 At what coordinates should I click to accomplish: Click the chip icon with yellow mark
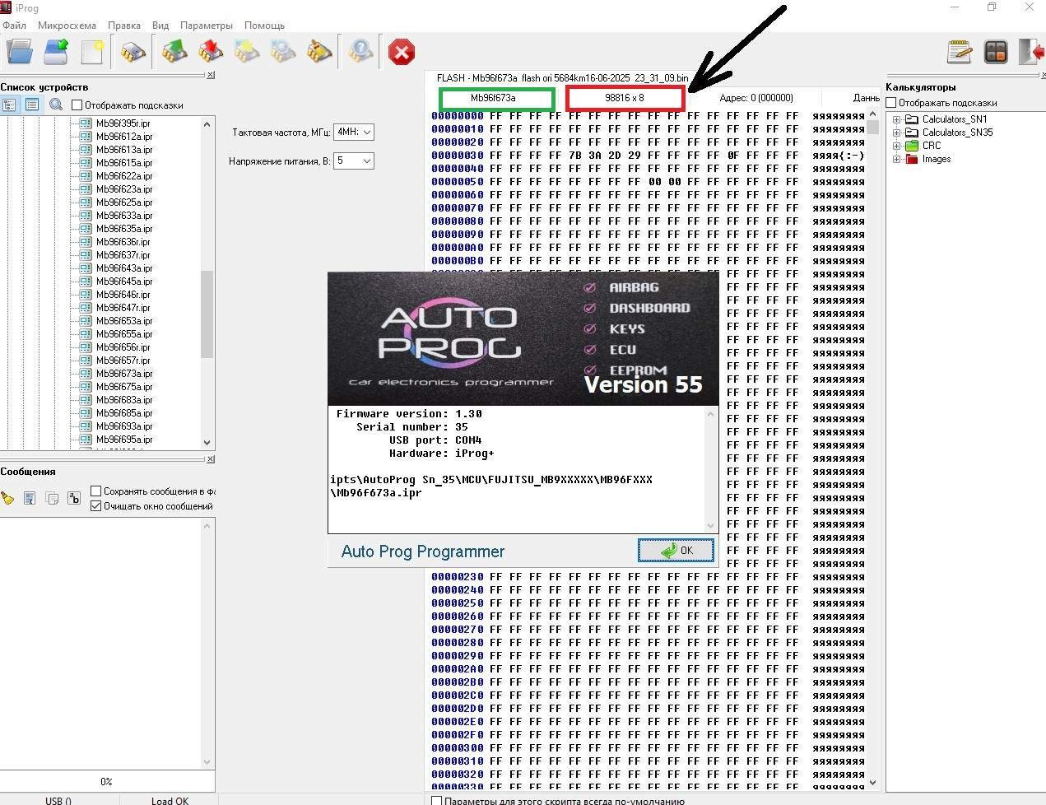[247, 53]
